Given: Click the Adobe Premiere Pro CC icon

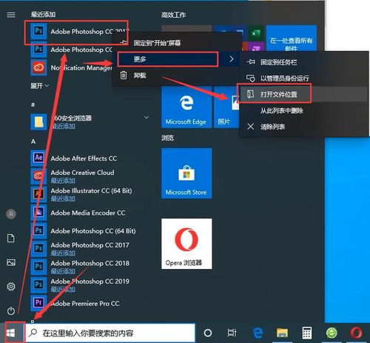Looking at the screenshot, I should click(38, 302).
